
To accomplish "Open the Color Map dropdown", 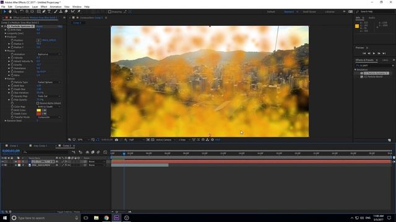I will (49, 107).
